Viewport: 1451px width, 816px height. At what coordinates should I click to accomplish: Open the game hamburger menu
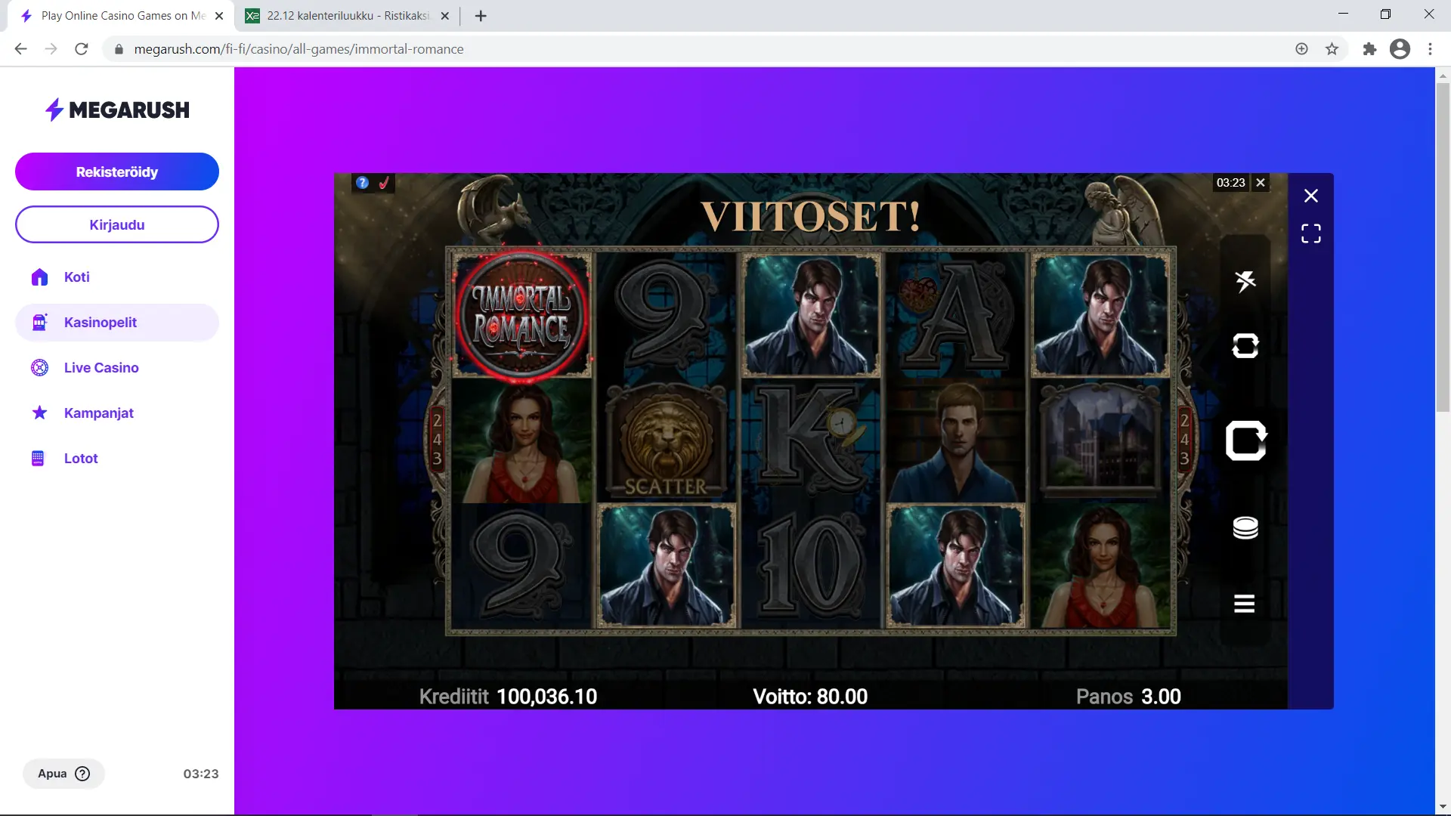pyautogui.click(x=1244, y=604)
